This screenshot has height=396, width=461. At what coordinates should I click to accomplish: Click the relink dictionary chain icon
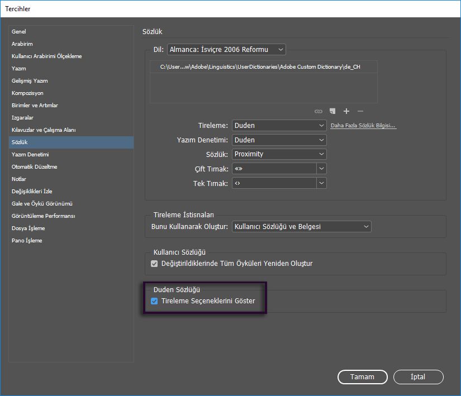pos(319,111)
